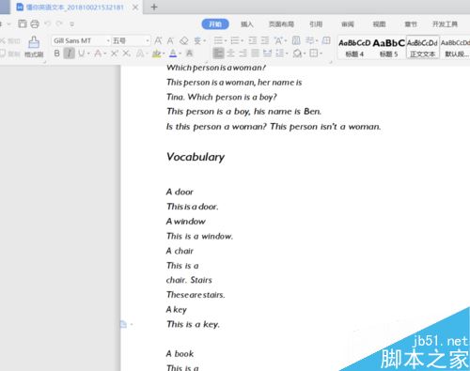Click the clear formatting eraser icon
The height and width of the screenshot is (371, 470).
tap(184, 40)
